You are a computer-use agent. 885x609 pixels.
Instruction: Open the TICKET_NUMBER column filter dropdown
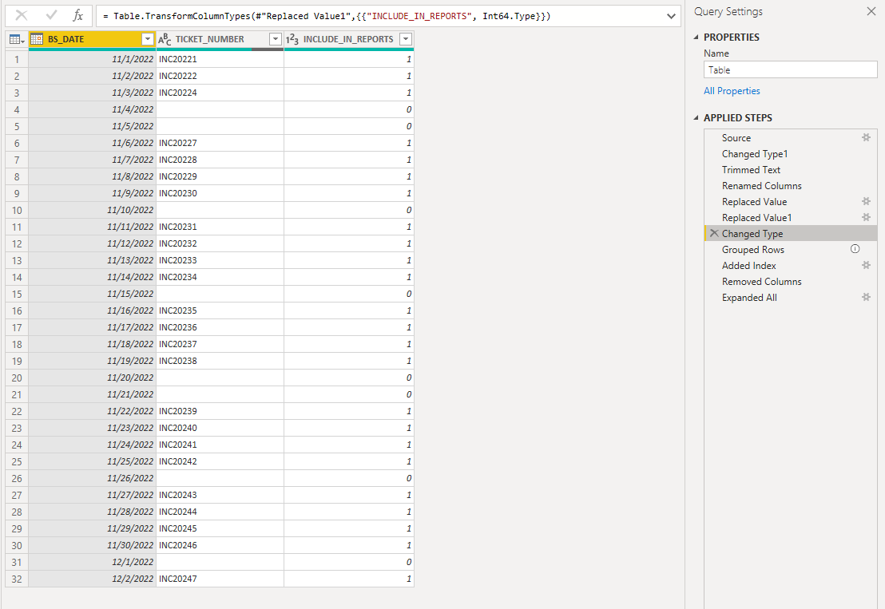[276, 39]
